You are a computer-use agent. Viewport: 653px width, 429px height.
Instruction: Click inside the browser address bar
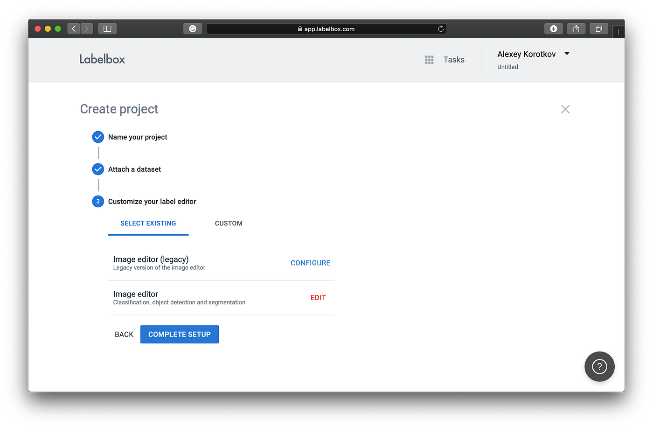click(326, 28)
